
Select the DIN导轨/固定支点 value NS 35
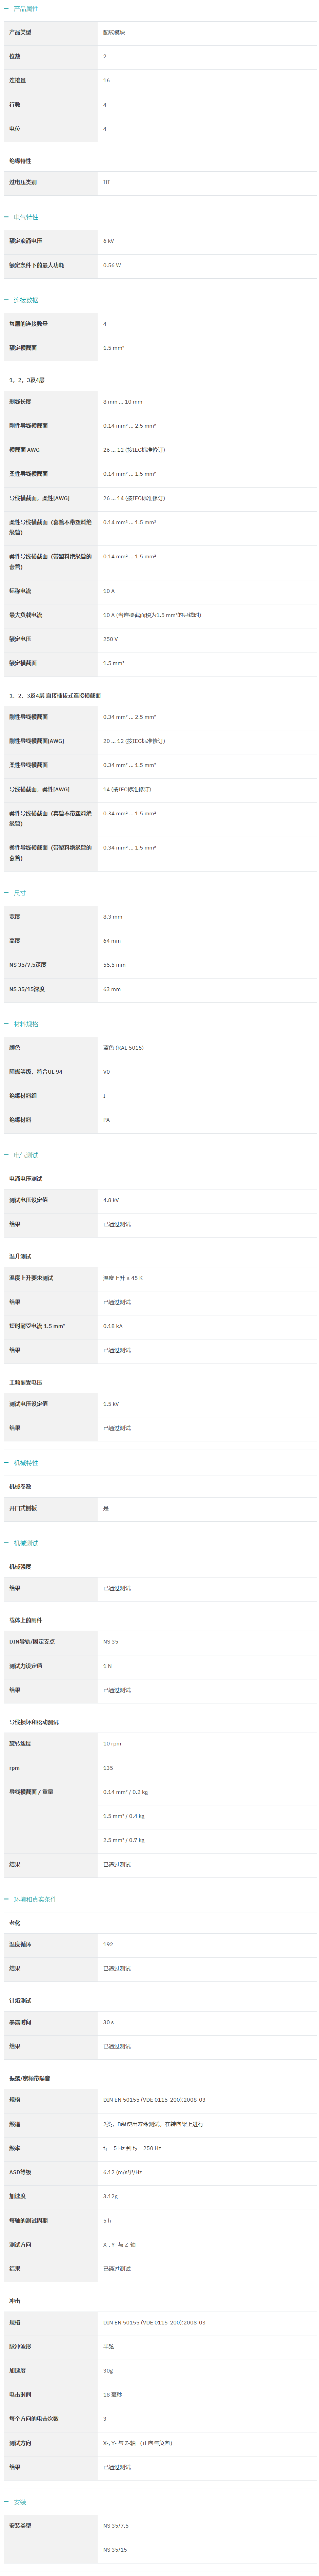tap(110, 1642)
